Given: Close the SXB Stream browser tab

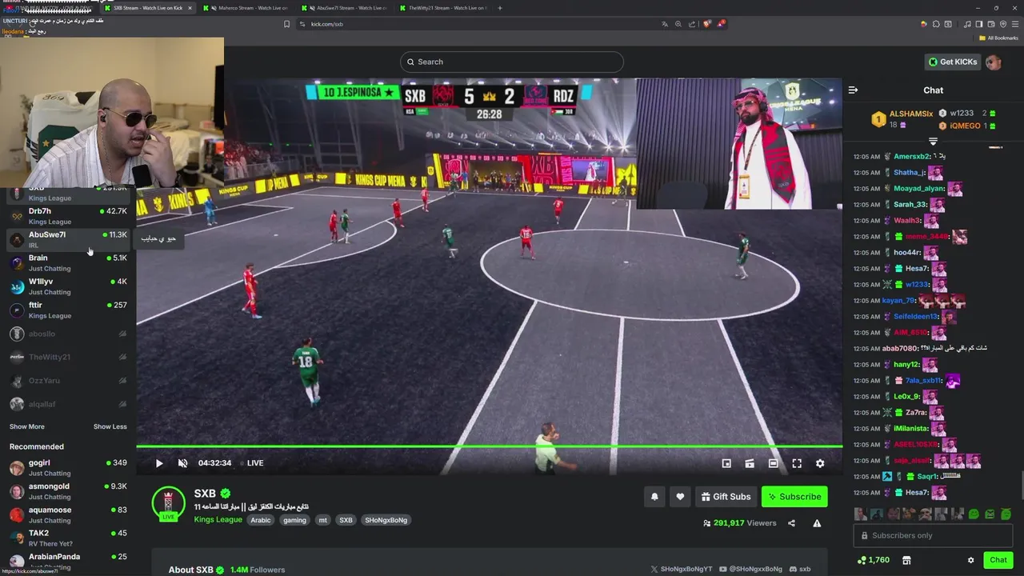Looking at the screenshot, I should [x=190, y=8].
